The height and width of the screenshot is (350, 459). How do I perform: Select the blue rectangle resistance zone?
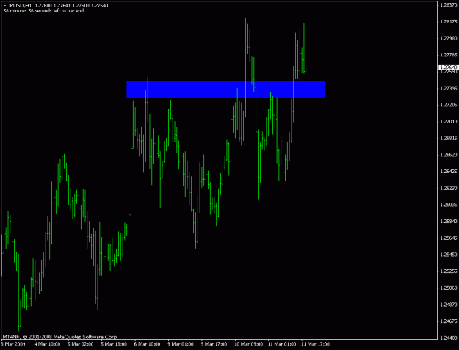pos(225,90)
